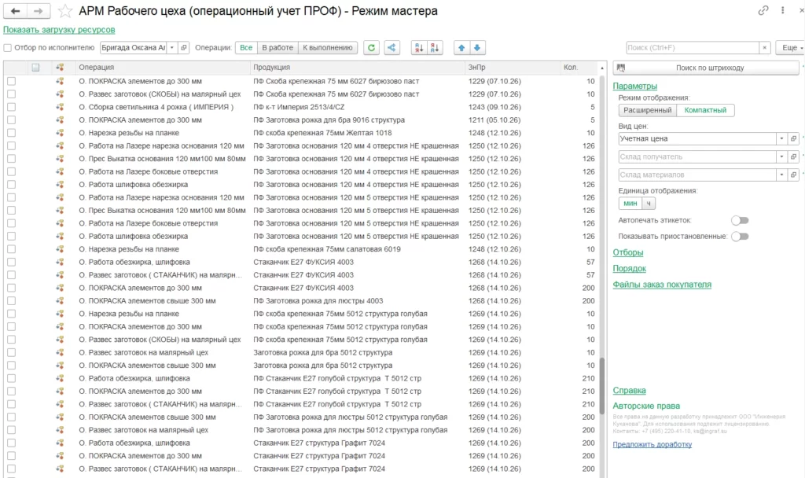Viewport: 805px width, 478px height.
Task: Click the status icon column header
Action: coord(60,68)
